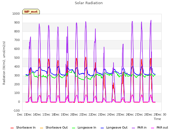Click the purple PAR in legend swatch
This screenshot has width=178, height=133.
click(133, 128)
